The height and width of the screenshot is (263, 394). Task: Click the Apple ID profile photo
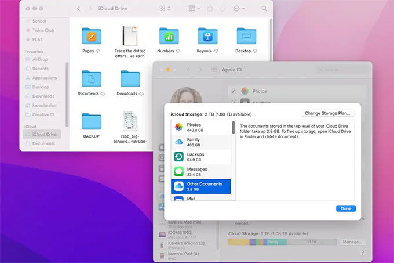point(187,96)
